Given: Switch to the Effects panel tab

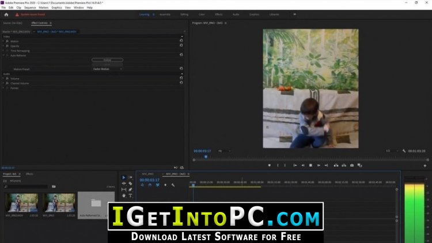Looking at the screenshot, I should [x=29, y=173].
